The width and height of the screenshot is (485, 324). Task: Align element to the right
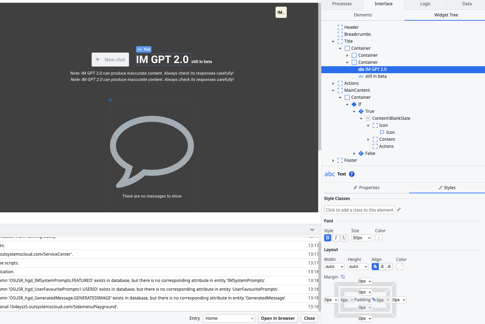(389, 267)
